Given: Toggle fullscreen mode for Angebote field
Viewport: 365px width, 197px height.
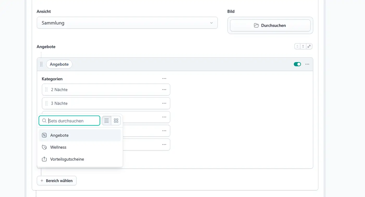Looking at the screenshot, I should [x=309, y=46].
